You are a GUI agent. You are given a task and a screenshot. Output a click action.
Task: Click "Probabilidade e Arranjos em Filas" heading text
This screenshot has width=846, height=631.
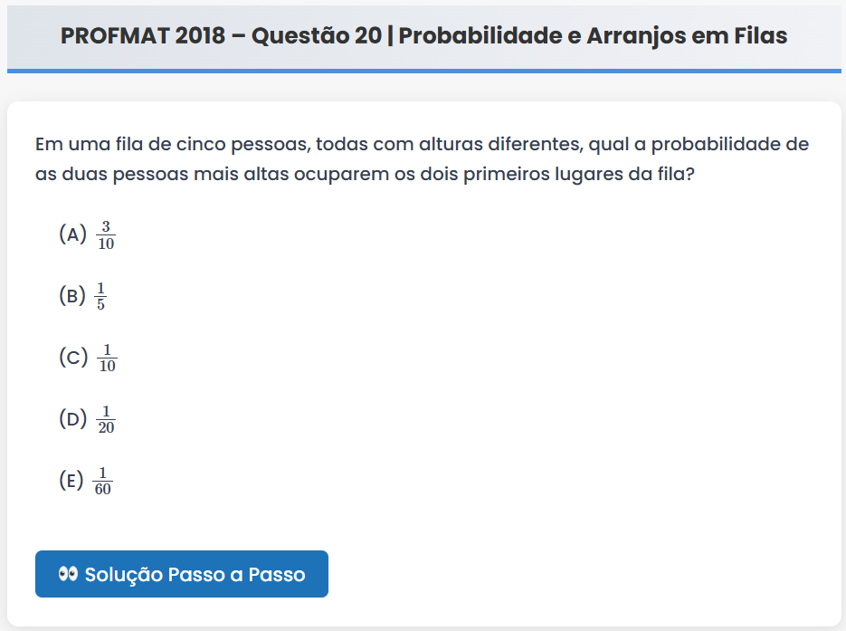[593, 36]
